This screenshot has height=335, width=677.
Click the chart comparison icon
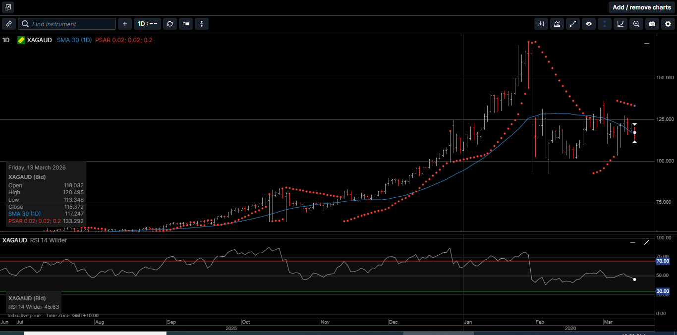[x=557, y=24]
